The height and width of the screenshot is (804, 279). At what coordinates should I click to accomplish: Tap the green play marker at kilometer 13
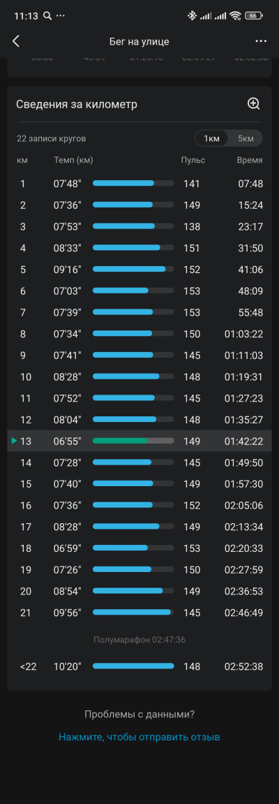point(14,441)
